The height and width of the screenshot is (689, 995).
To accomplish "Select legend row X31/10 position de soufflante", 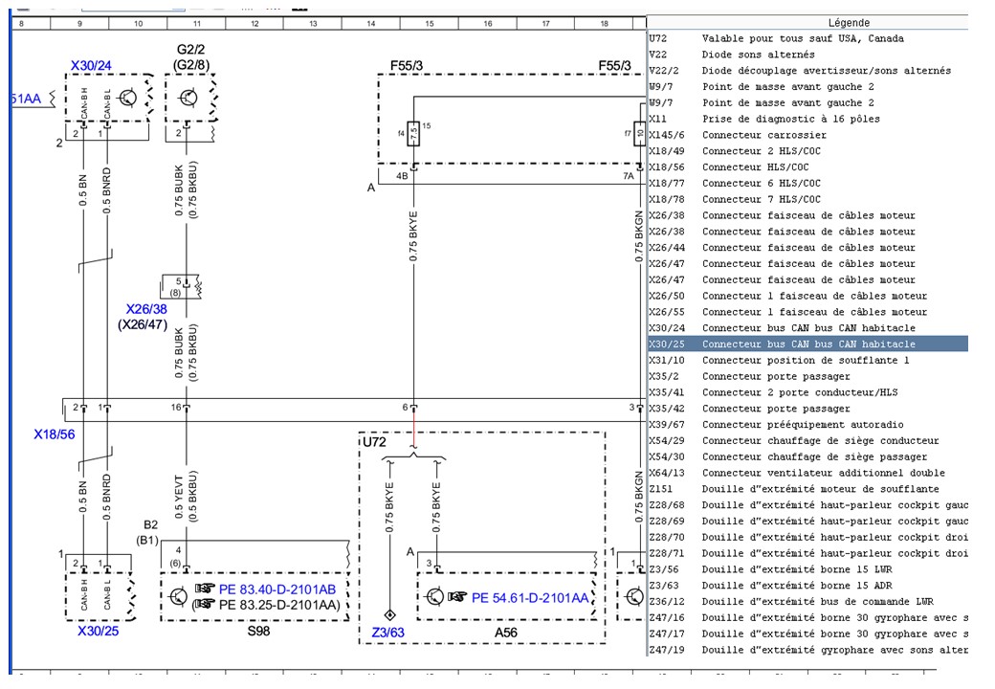I will coord(807,361).
